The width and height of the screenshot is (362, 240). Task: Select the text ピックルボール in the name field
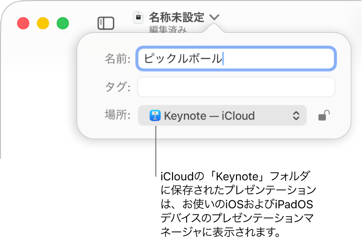181,59
